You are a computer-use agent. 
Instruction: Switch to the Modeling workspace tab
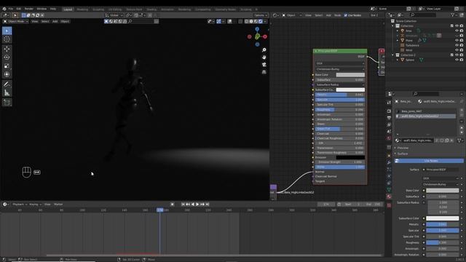pyautogui.click(x=82, y=9)
